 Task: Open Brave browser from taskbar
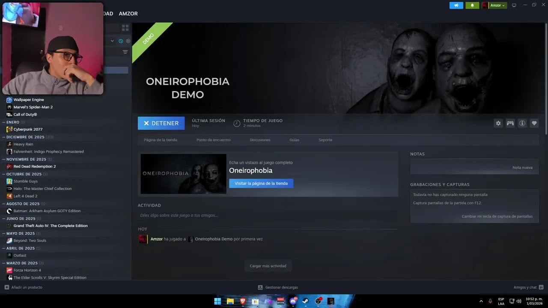tap(243, 301)
